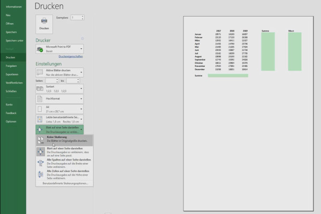Screen dimensions: 321x214
Task: Open the Letzte benutzerdefinierte Seitenränder dropdown
Action: click(59, 119)
